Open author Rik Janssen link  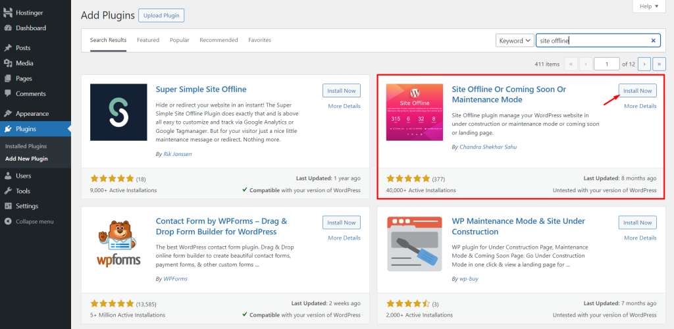[x=178, y=154]
